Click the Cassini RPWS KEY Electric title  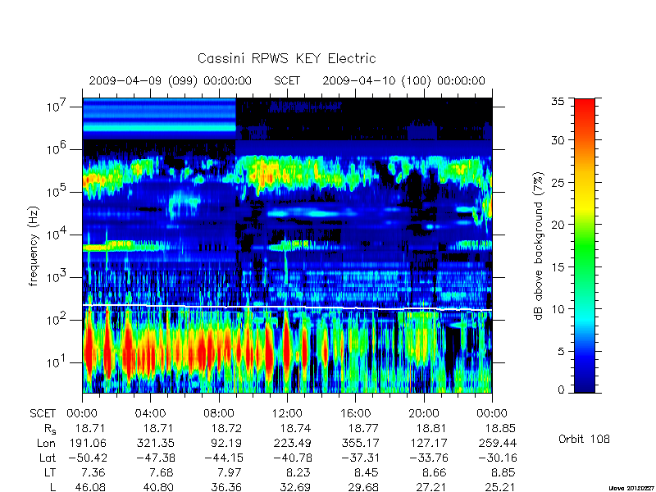[x=286, y=58]
